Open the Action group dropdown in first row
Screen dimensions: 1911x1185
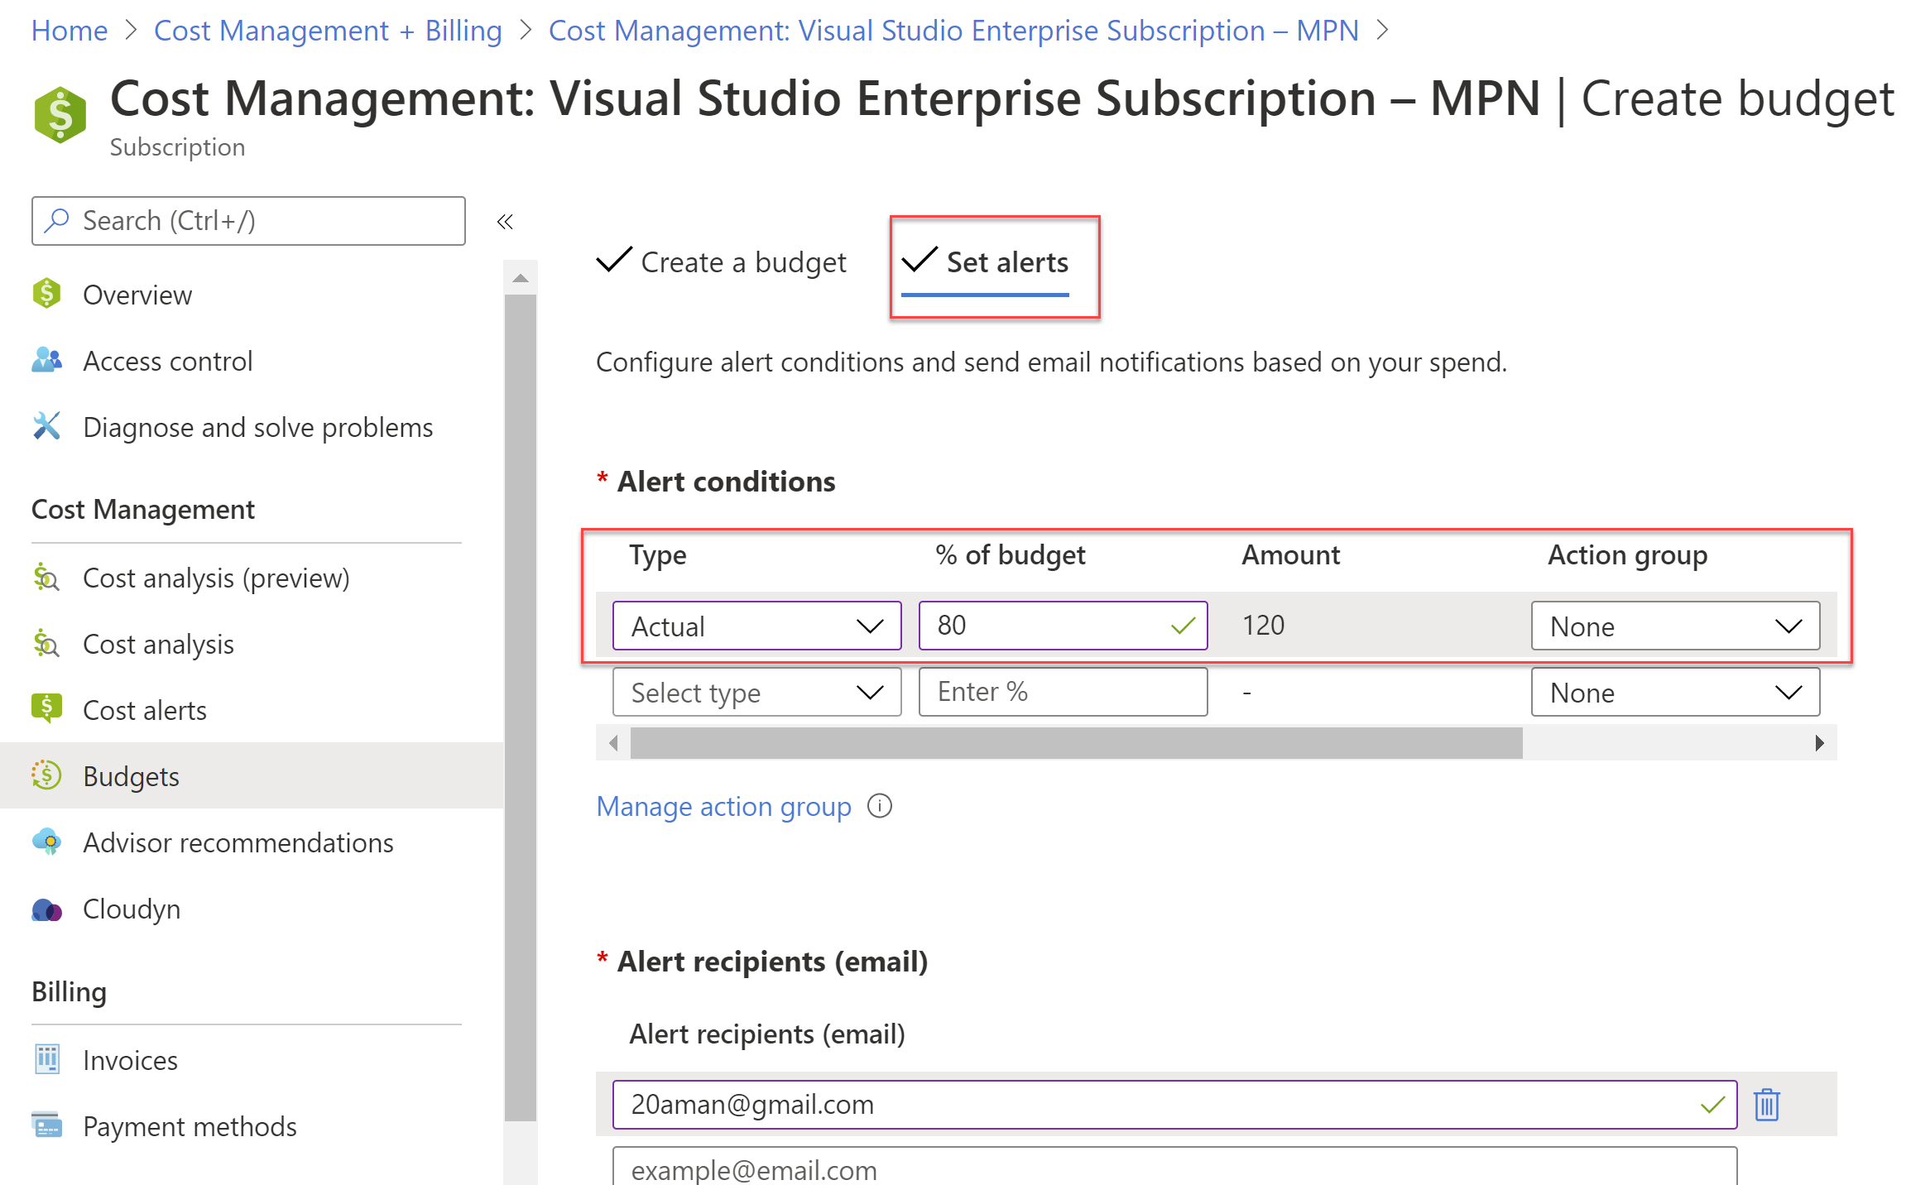pos(1675,626)
